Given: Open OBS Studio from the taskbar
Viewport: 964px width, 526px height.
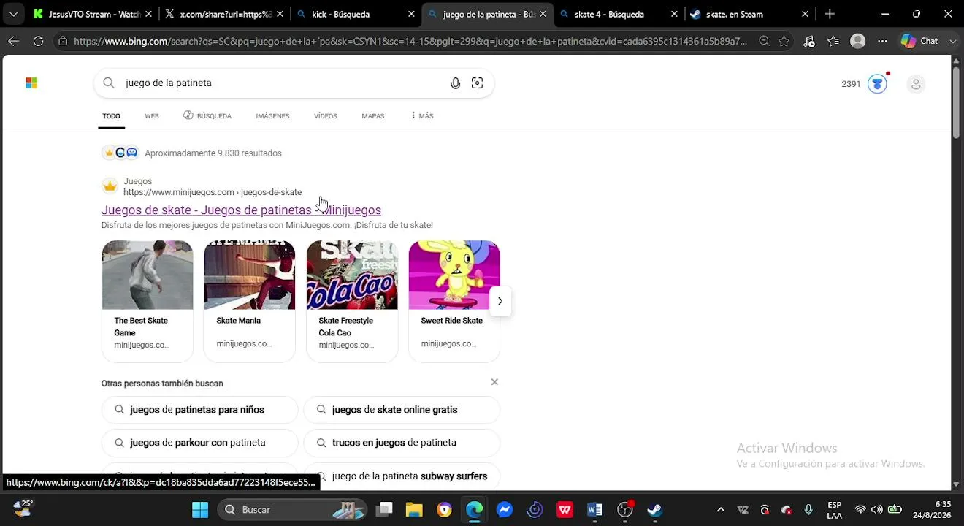Looking at the screenshot, I should pyautogui.click(x=625, y=510).
